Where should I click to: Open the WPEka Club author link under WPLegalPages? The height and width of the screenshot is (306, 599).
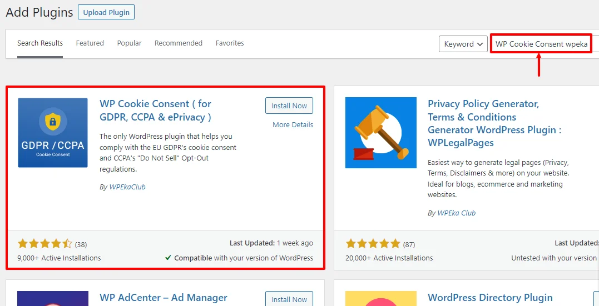[x=457, y=213]
